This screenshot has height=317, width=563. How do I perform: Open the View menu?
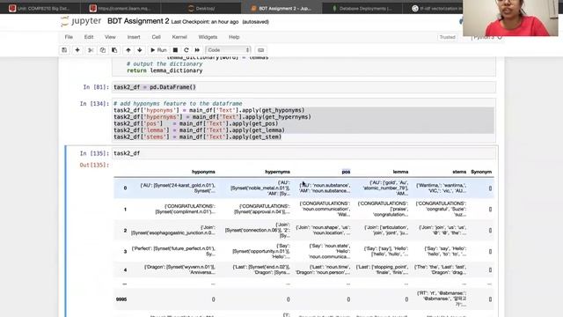[110, 37]
